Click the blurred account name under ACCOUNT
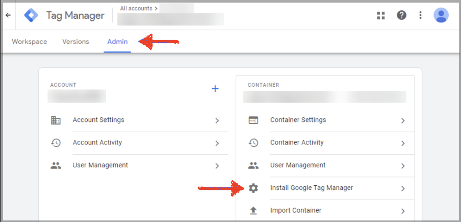The image size is (461, 222). coord(77,96)
